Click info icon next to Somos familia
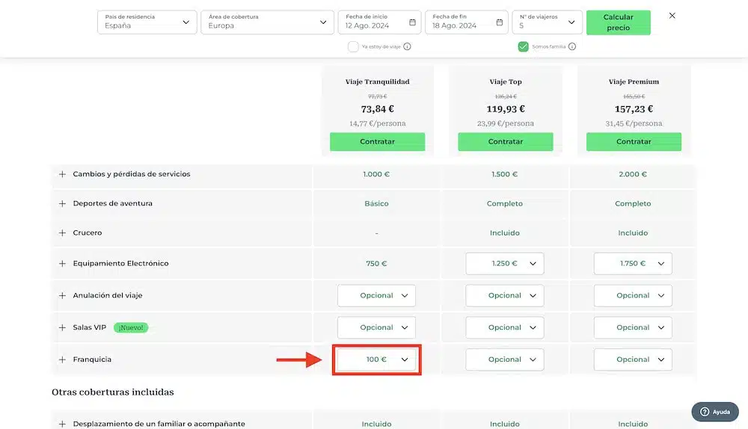748x429 pixels. 572,47
